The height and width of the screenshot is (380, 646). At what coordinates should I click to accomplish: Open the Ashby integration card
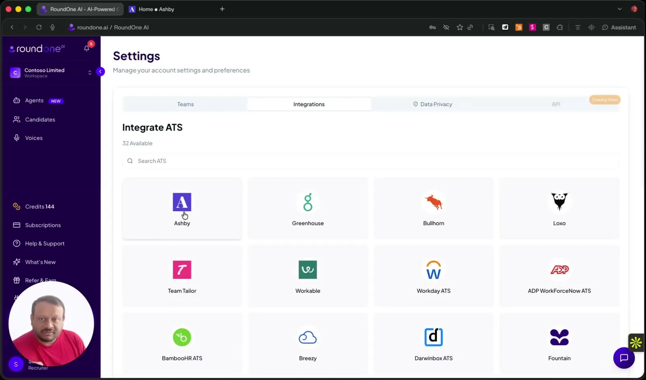(182, 208)
